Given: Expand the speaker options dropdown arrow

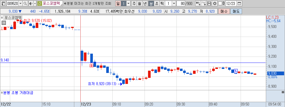Looking at the screenshot, I should click(x=35, y=3).
